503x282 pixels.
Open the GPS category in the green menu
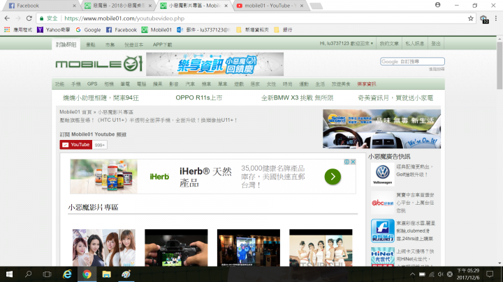pyautogui.click(x=92, y=84)
